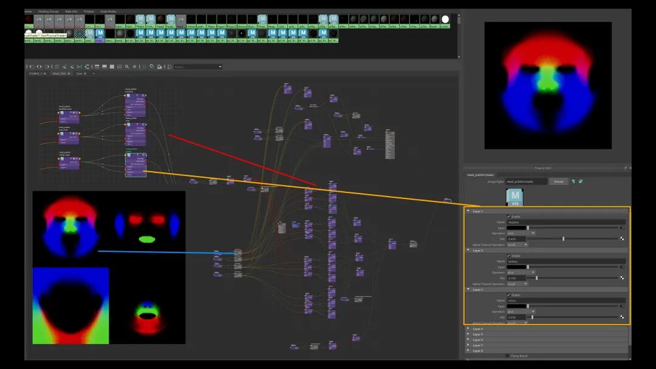This screenshot has height=369, width=656.
Task: Switch nodes to simple view mode icon
Action: [97, 66]
